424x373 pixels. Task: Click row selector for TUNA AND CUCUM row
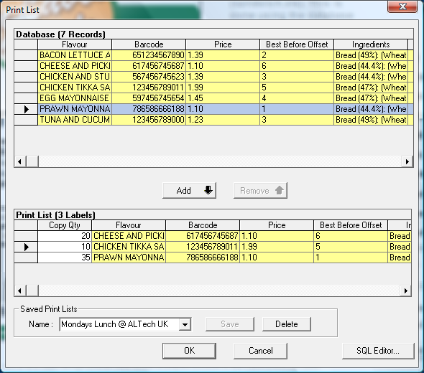point(26,120)
